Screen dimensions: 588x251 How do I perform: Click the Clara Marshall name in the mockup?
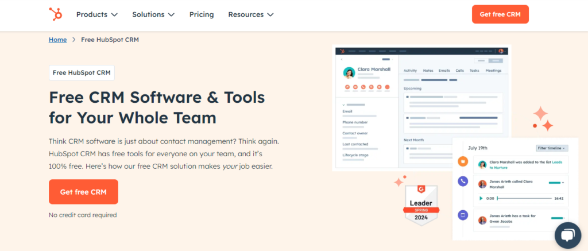pos(374,69)
